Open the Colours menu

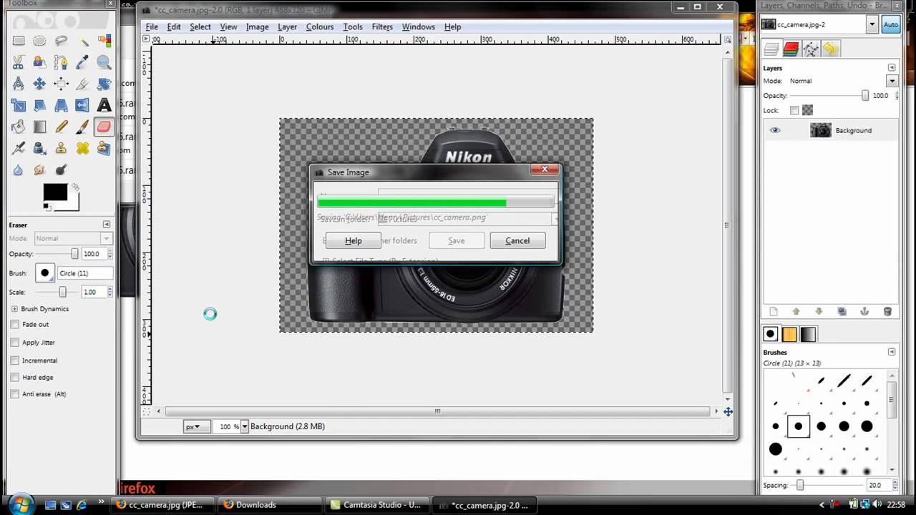(x=320, y=26)
